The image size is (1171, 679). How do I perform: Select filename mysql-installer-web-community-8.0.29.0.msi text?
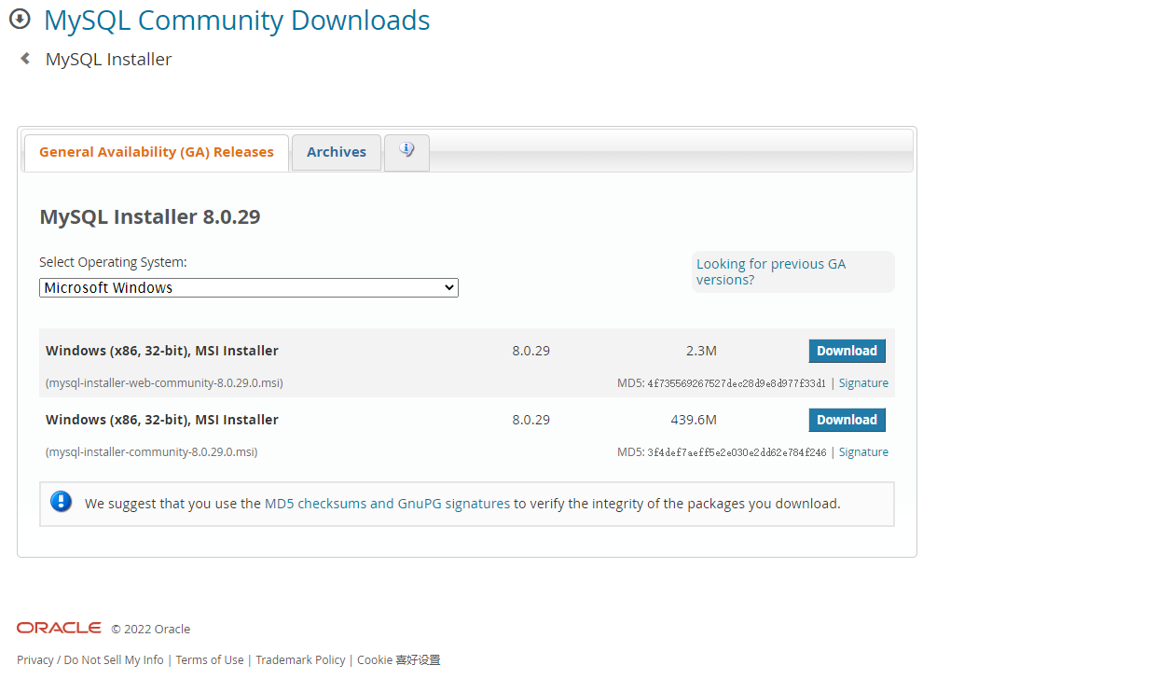(x=164, y=383)
